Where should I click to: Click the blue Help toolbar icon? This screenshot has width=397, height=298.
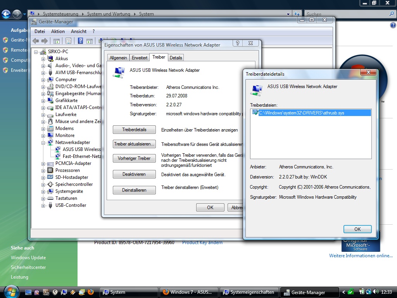[x=80, y=41]
